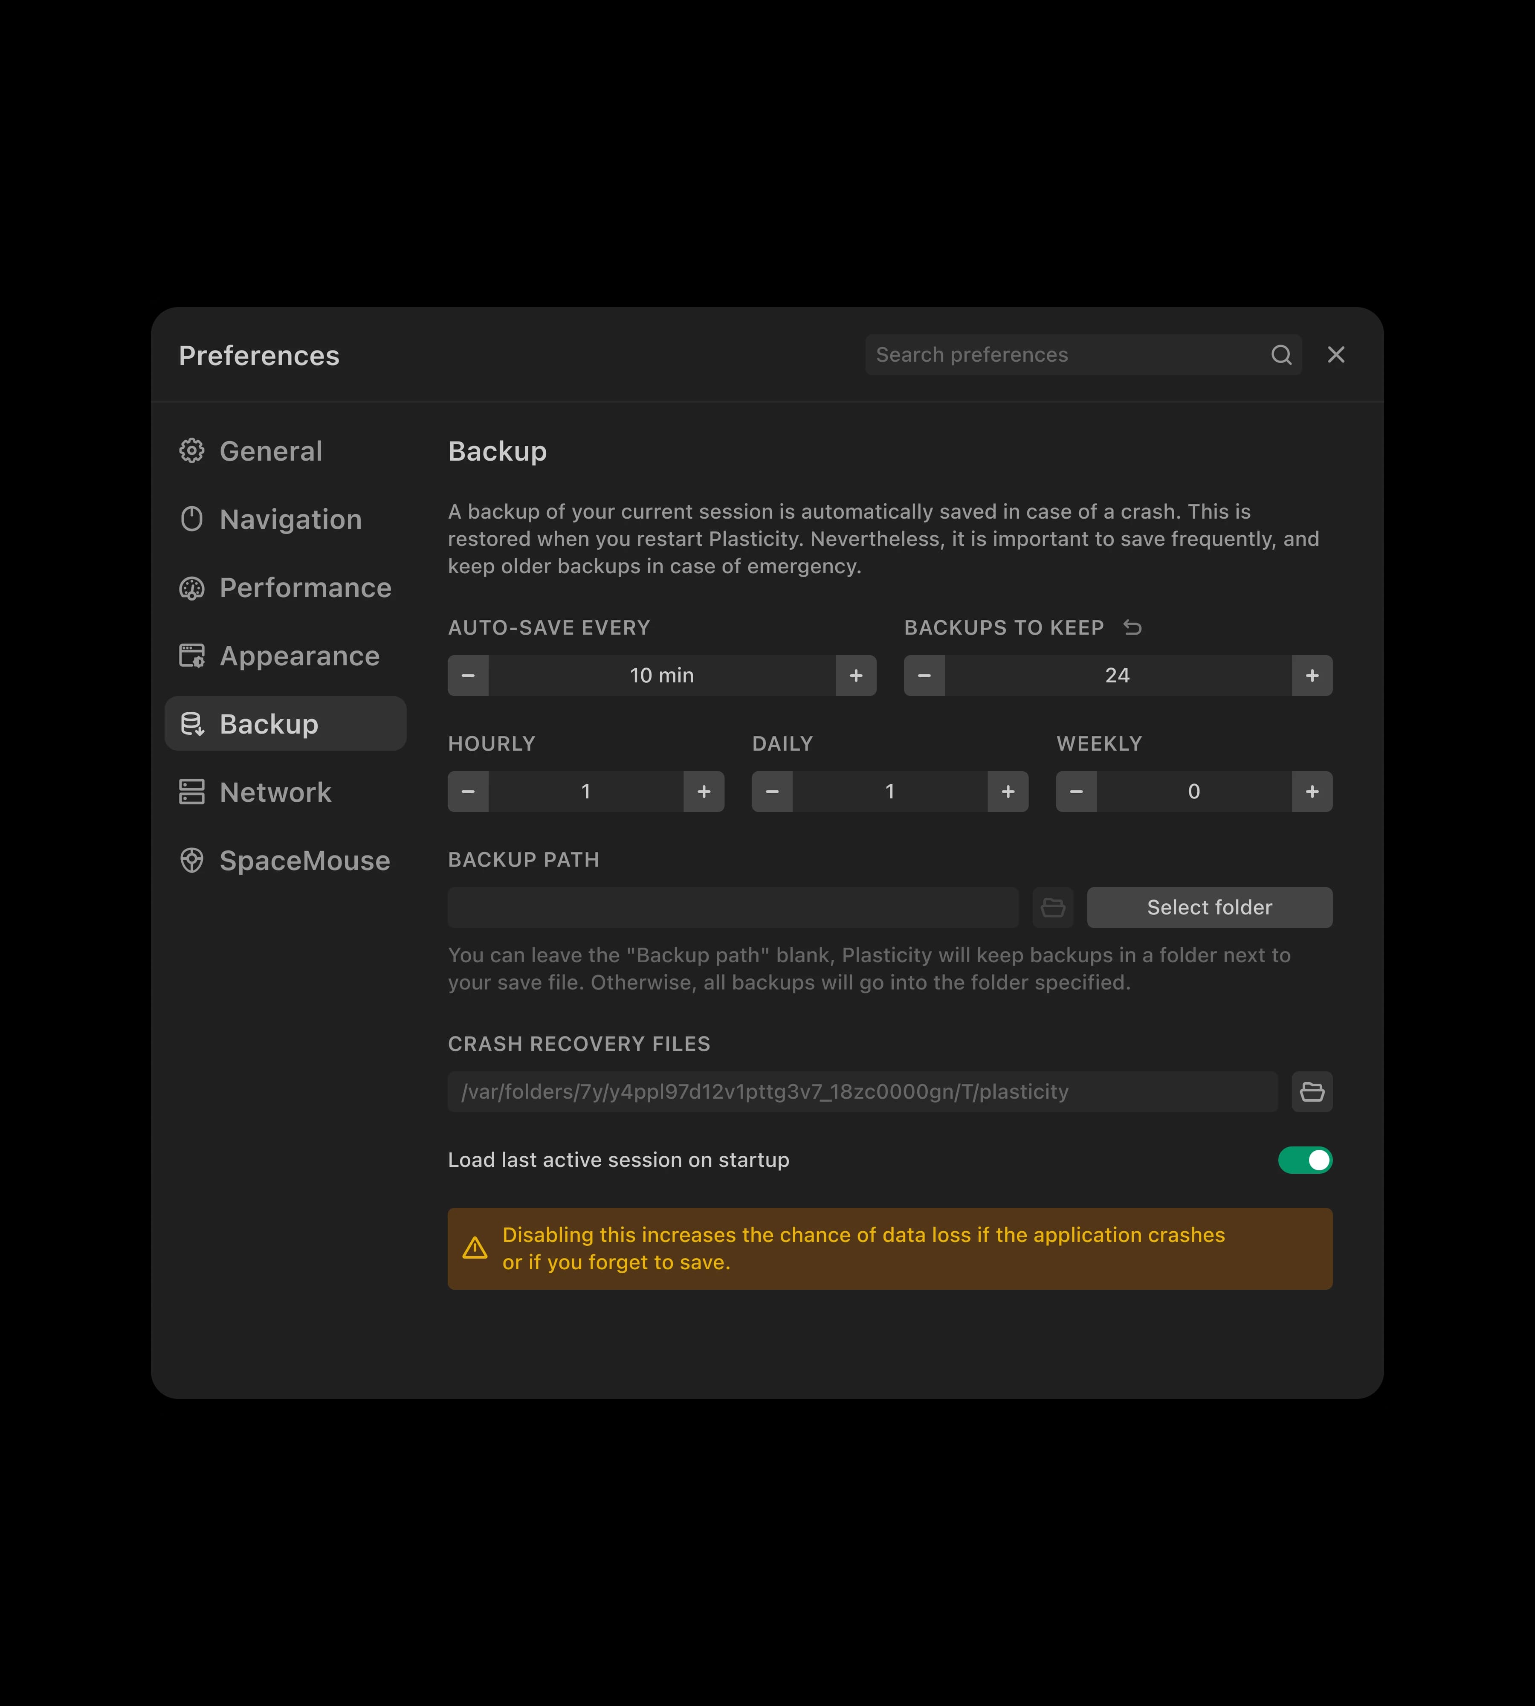Increase the auto-save interval
The width and height of the screenshot is (1535, 1706).
coord(856,675)
